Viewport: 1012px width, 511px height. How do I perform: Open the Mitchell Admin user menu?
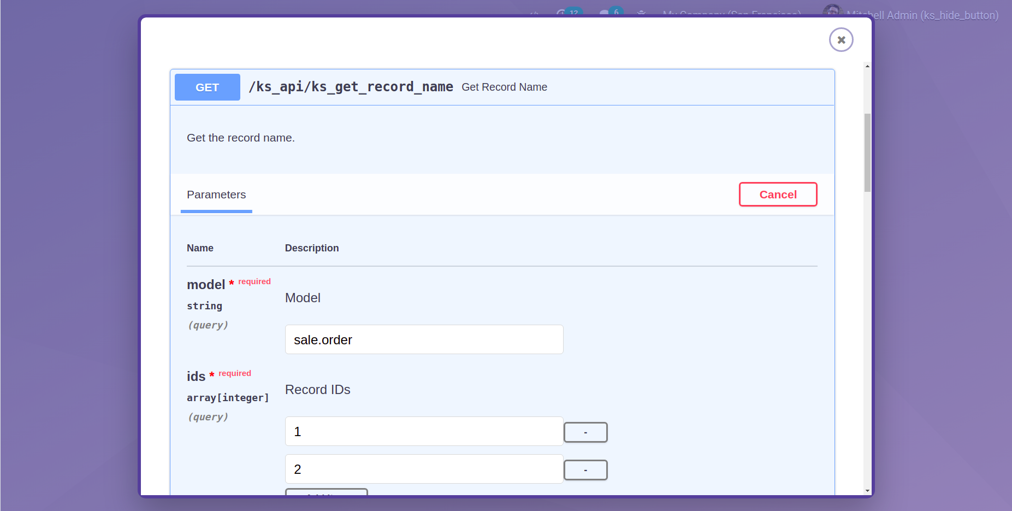tap(923, 15)
